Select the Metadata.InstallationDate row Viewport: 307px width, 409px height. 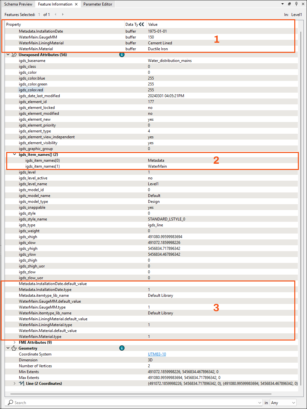tap(151, 31)
